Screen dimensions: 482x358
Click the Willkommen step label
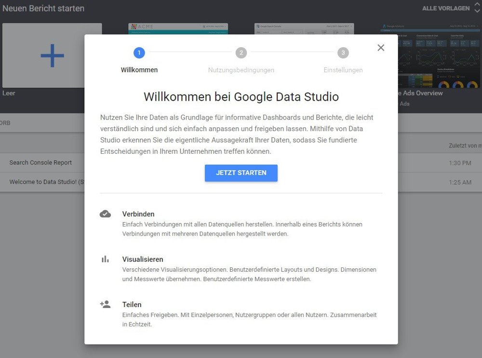click(139, 70)
